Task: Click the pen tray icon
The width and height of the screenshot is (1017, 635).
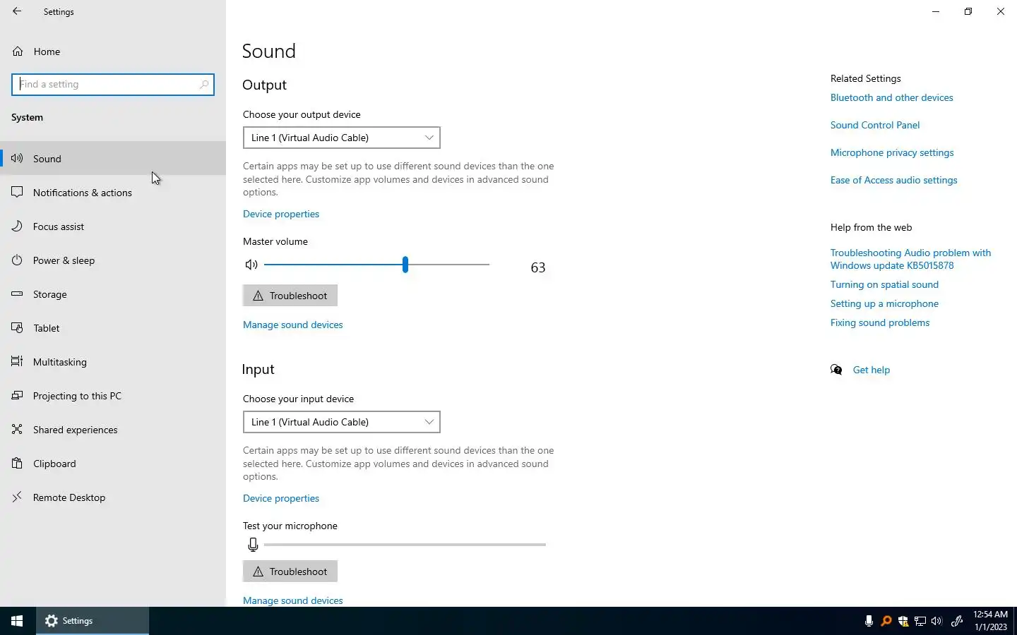Action: tap(957, 621)
